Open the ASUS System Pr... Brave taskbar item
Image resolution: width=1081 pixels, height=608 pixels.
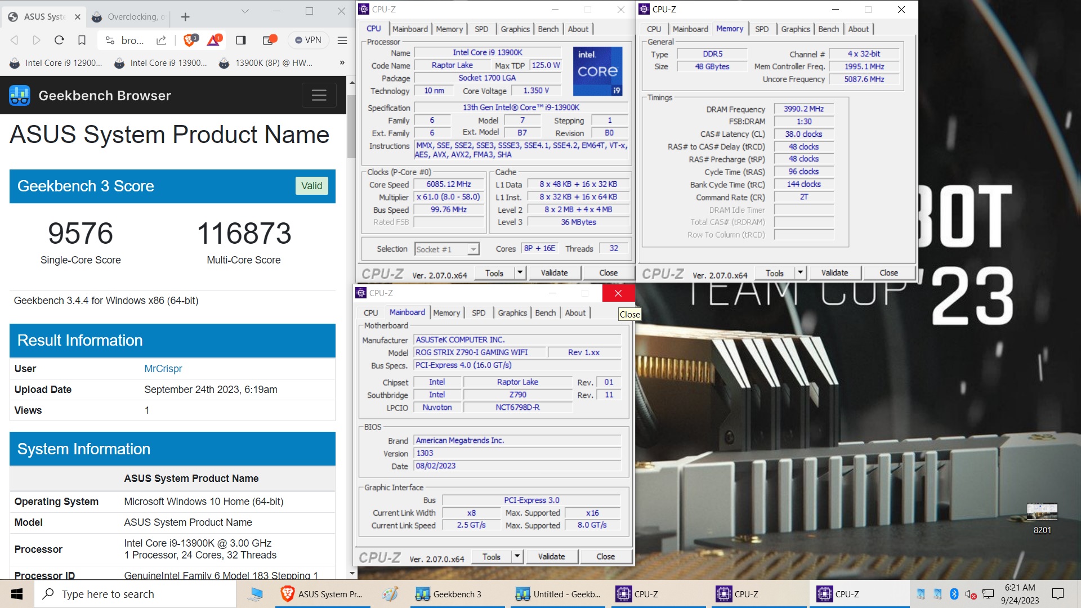point(323,594)
